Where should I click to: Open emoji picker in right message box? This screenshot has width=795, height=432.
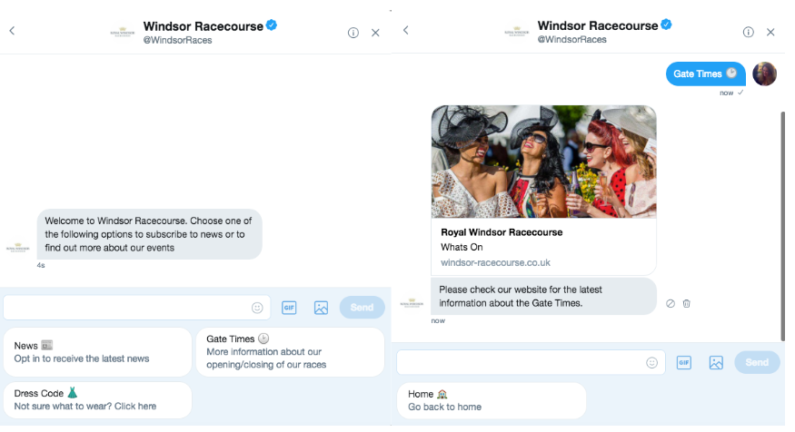tap(652, 363)
